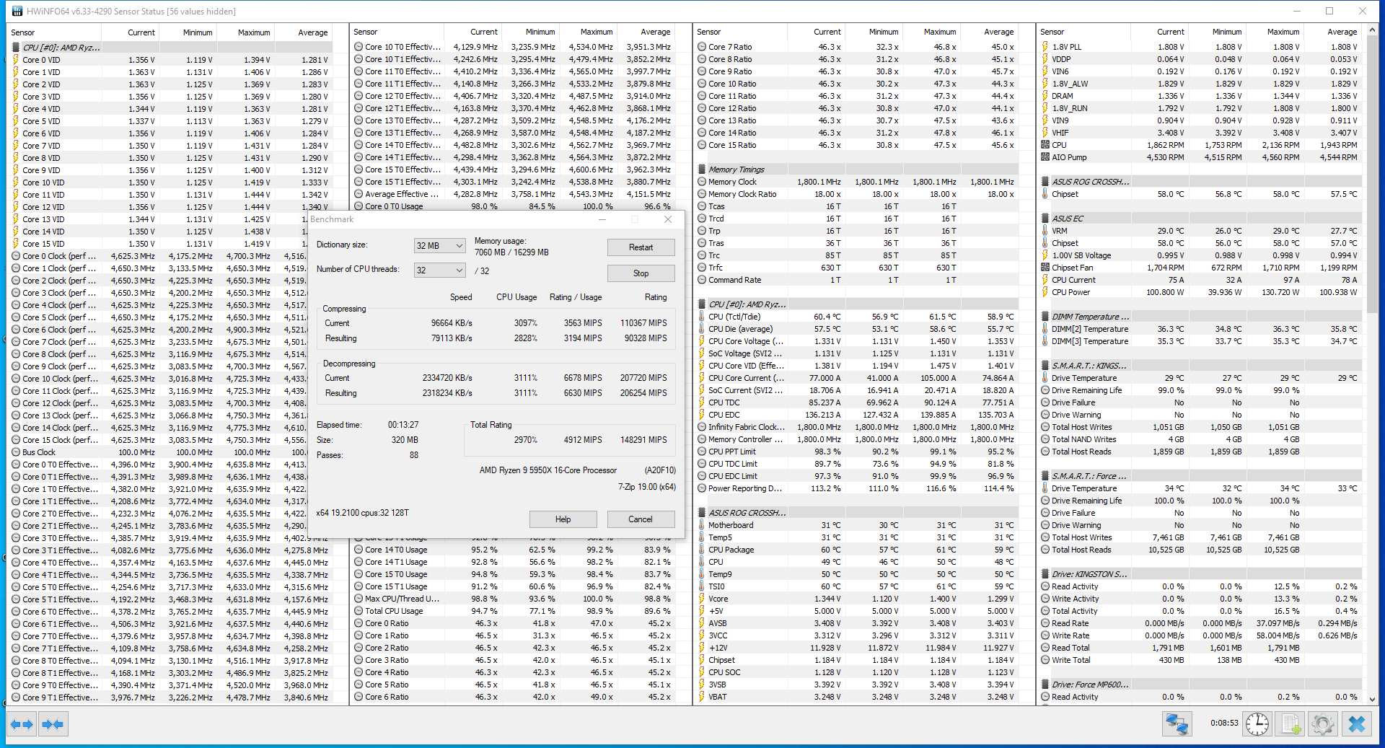Click the thermometer icon beside VRM
1385x748 pixels.
click(x=1045, y=231)
